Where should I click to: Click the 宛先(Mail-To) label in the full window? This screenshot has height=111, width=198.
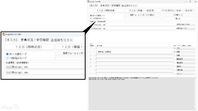(x=186, y=28)
